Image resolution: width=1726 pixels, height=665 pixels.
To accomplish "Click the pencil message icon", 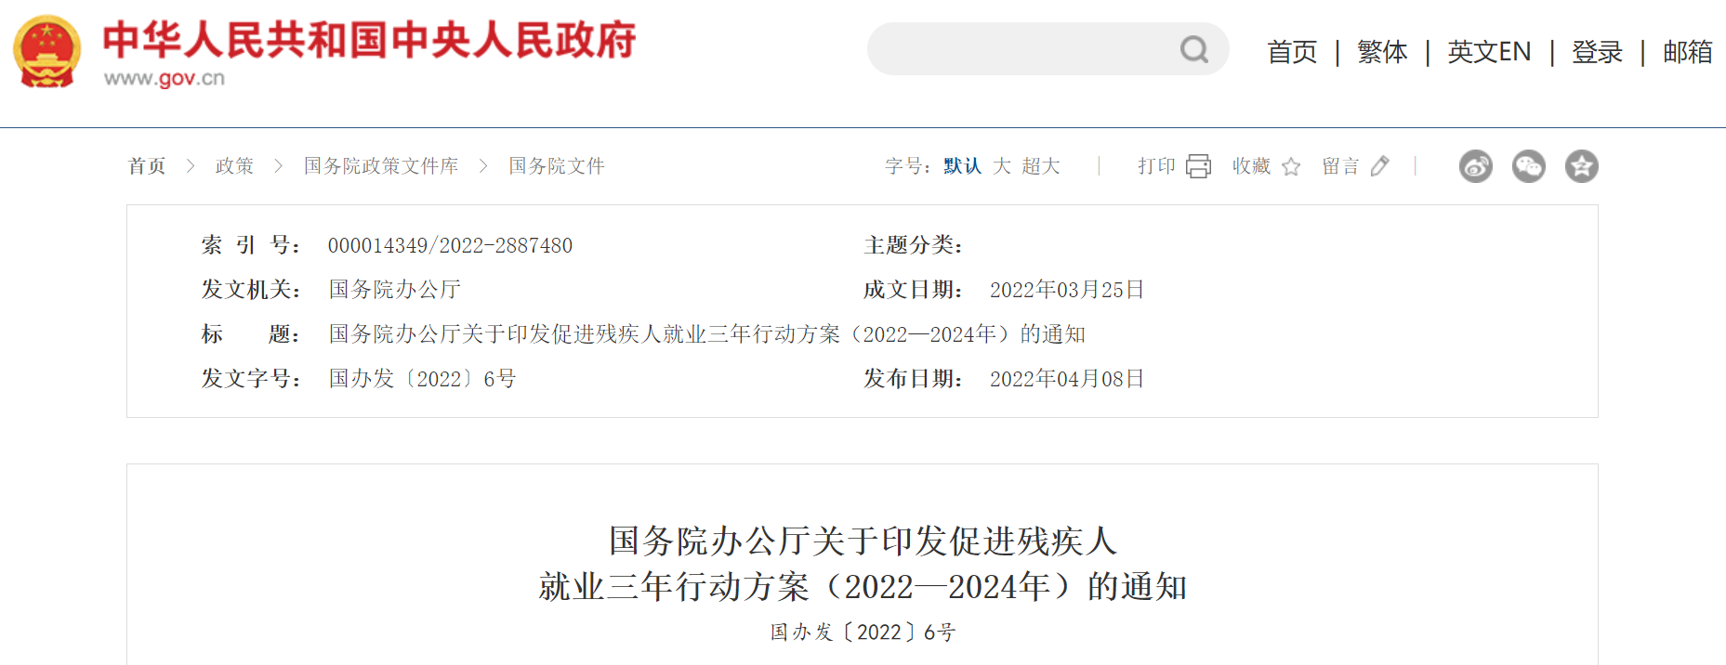I will tap(1380, 166).
